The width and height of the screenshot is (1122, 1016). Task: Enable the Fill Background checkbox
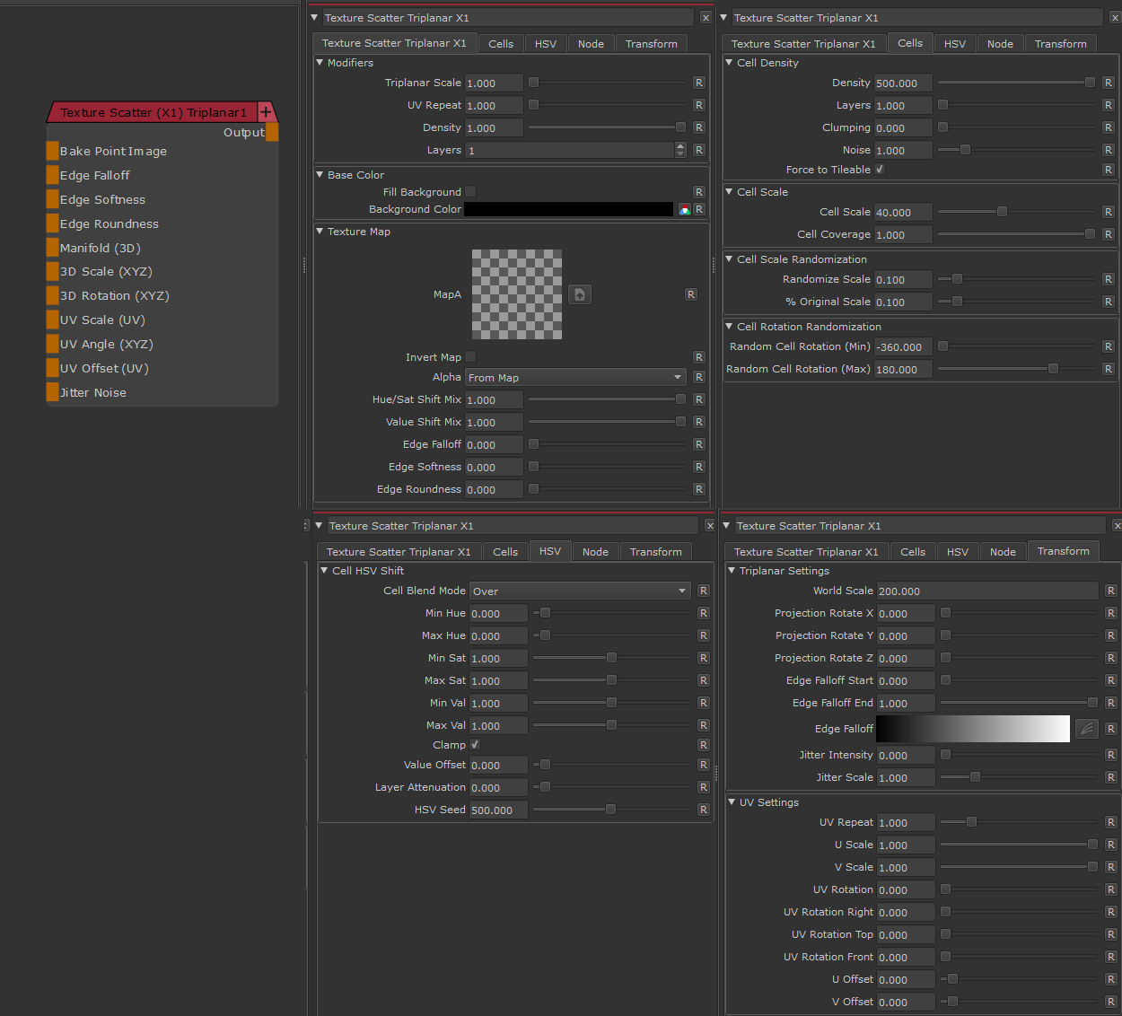pyautogui.click(x=470, y=191)
